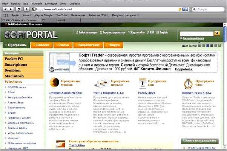Image resolution: width=227 pixels, height=151 pixels.
Task: Switch to the Форум site tab
Action: (x=115, y=45)
